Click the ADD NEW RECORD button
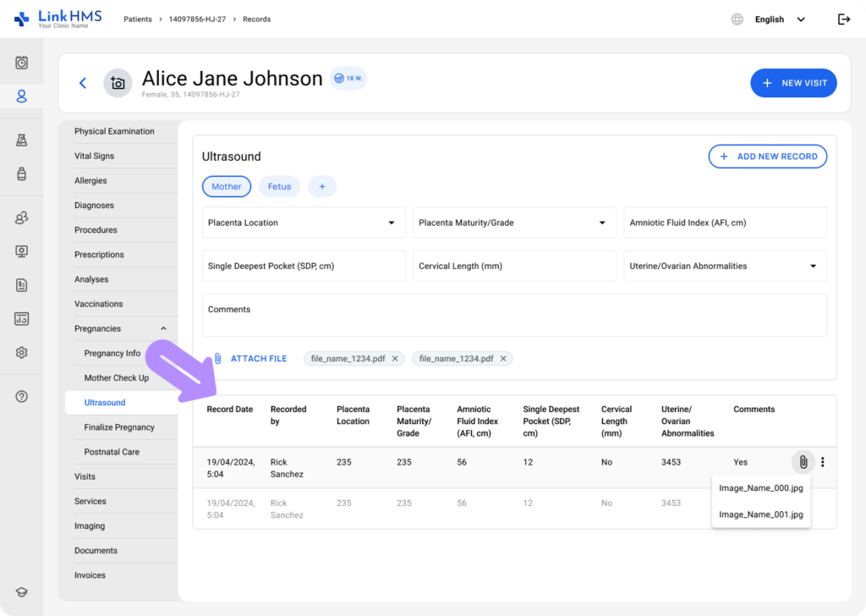 click(x=767, y=157)
